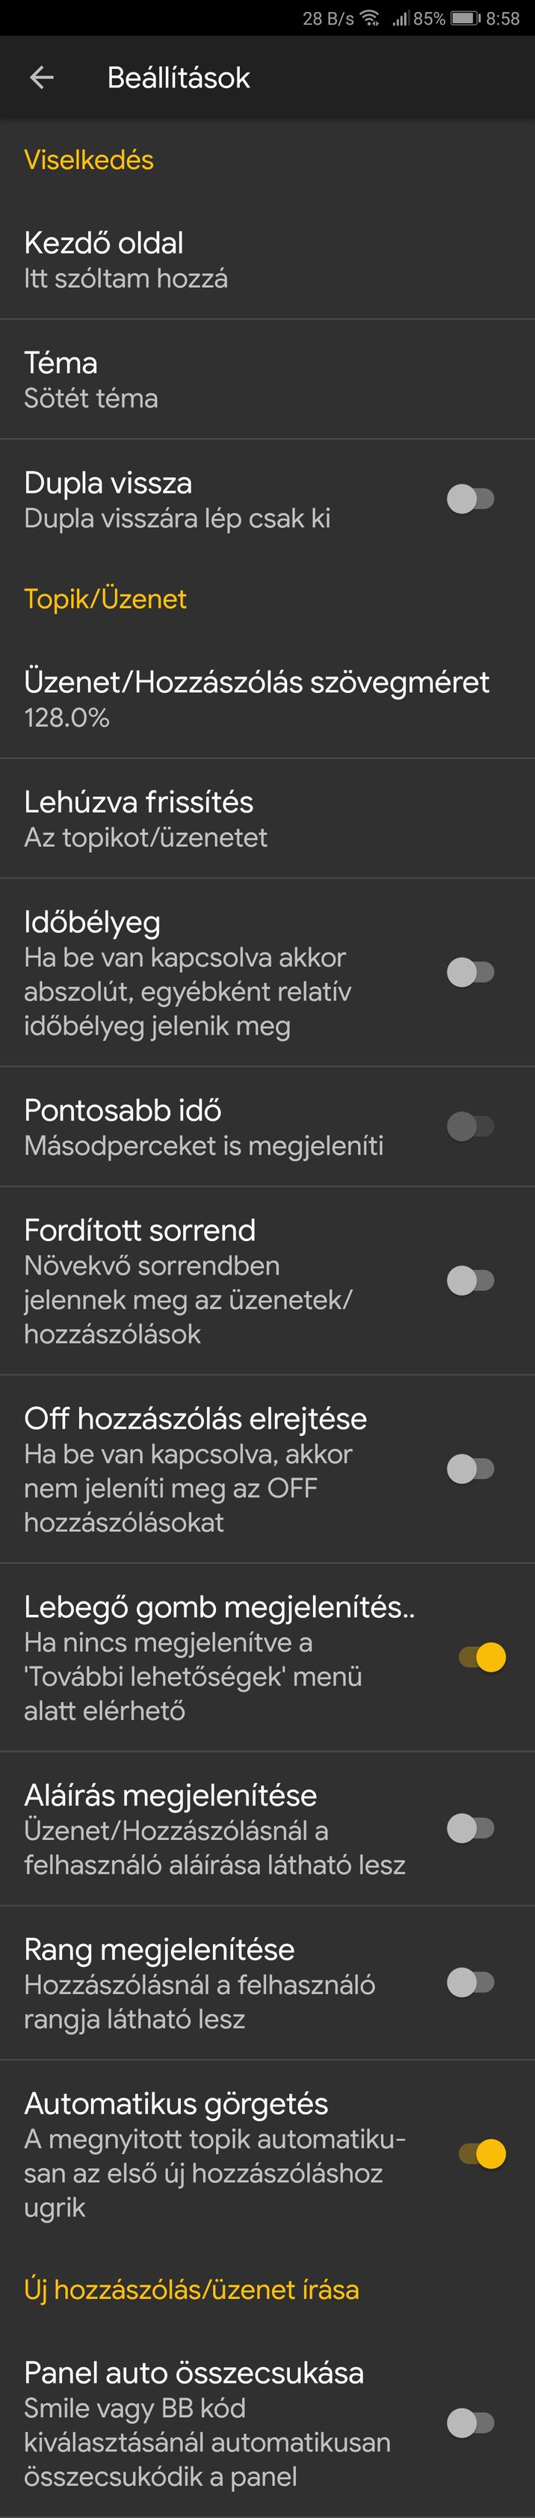Tap the cellular signal icon
This screenshot has height=2518, width=535.
click(x=401, y=19)
